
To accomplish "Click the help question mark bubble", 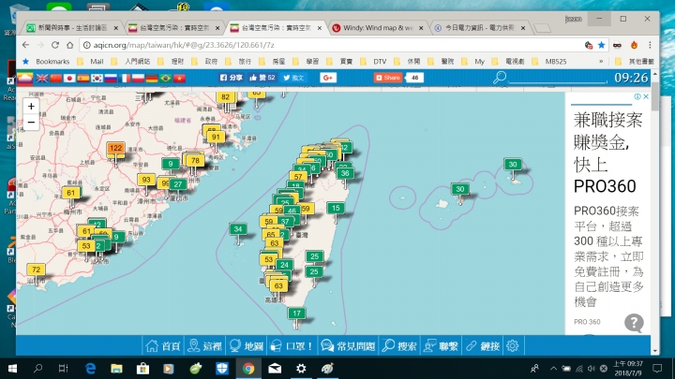I will click(635, 322).
